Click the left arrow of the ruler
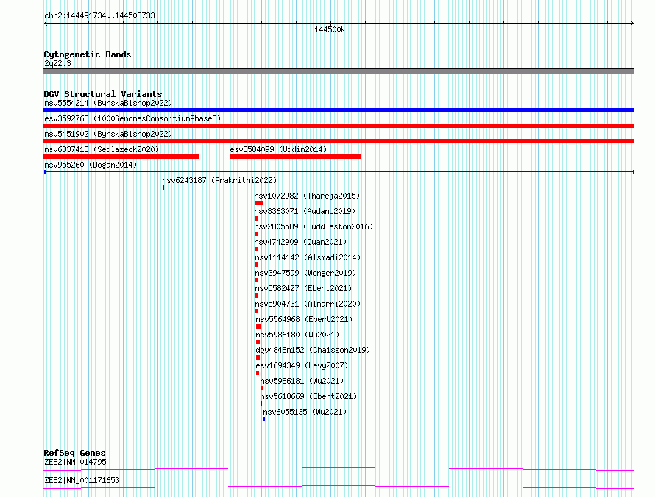Viewport: 655px width, 497px height. [x=46, y=24]
